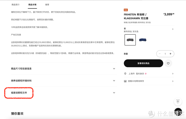Open the 斯科特伯 深灰色 cover options chevron
186x119 pixels.
tap(173, 29)
